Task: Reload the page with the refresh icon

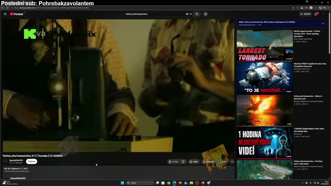Action: click(7, 8)
